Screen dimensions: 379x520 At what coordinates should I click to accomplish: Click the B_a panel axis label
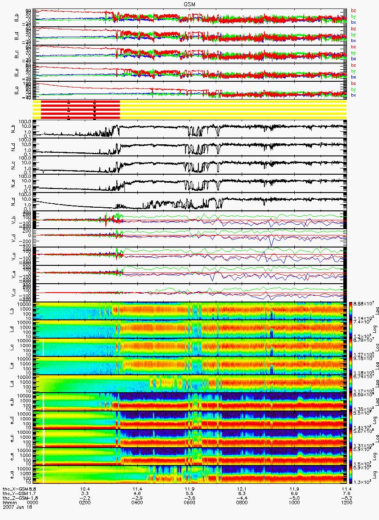(x=17, y=91)
